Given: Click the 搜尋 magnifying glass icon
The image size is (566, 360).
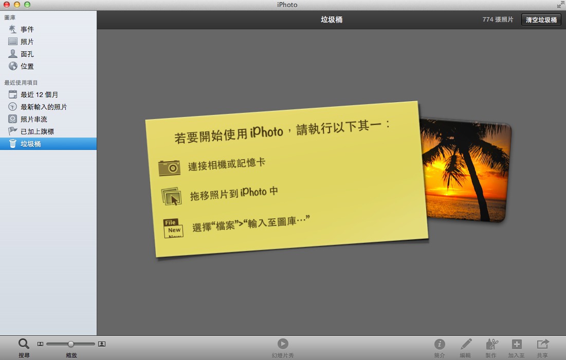Looking at the screenshot, I should pyautogui.click(x=24, y=344).
